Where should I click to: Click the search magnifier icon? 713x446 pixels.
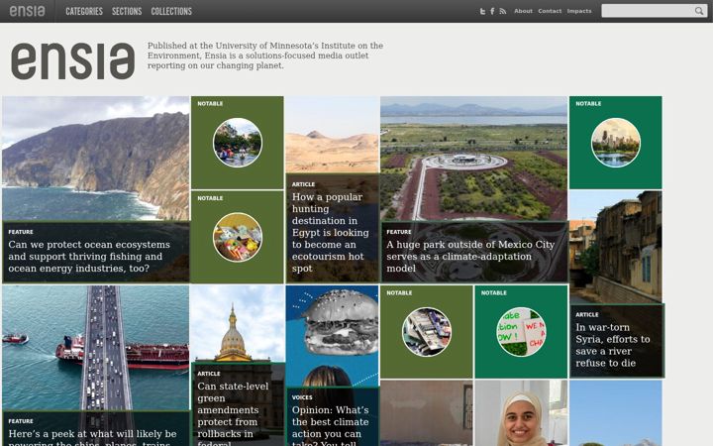(699, 11)
